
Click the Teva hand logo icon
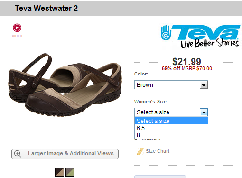click(166, 32)
